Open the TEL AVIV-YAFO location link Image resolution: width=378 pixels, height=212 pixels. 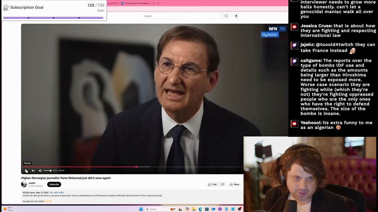(57, 193)
